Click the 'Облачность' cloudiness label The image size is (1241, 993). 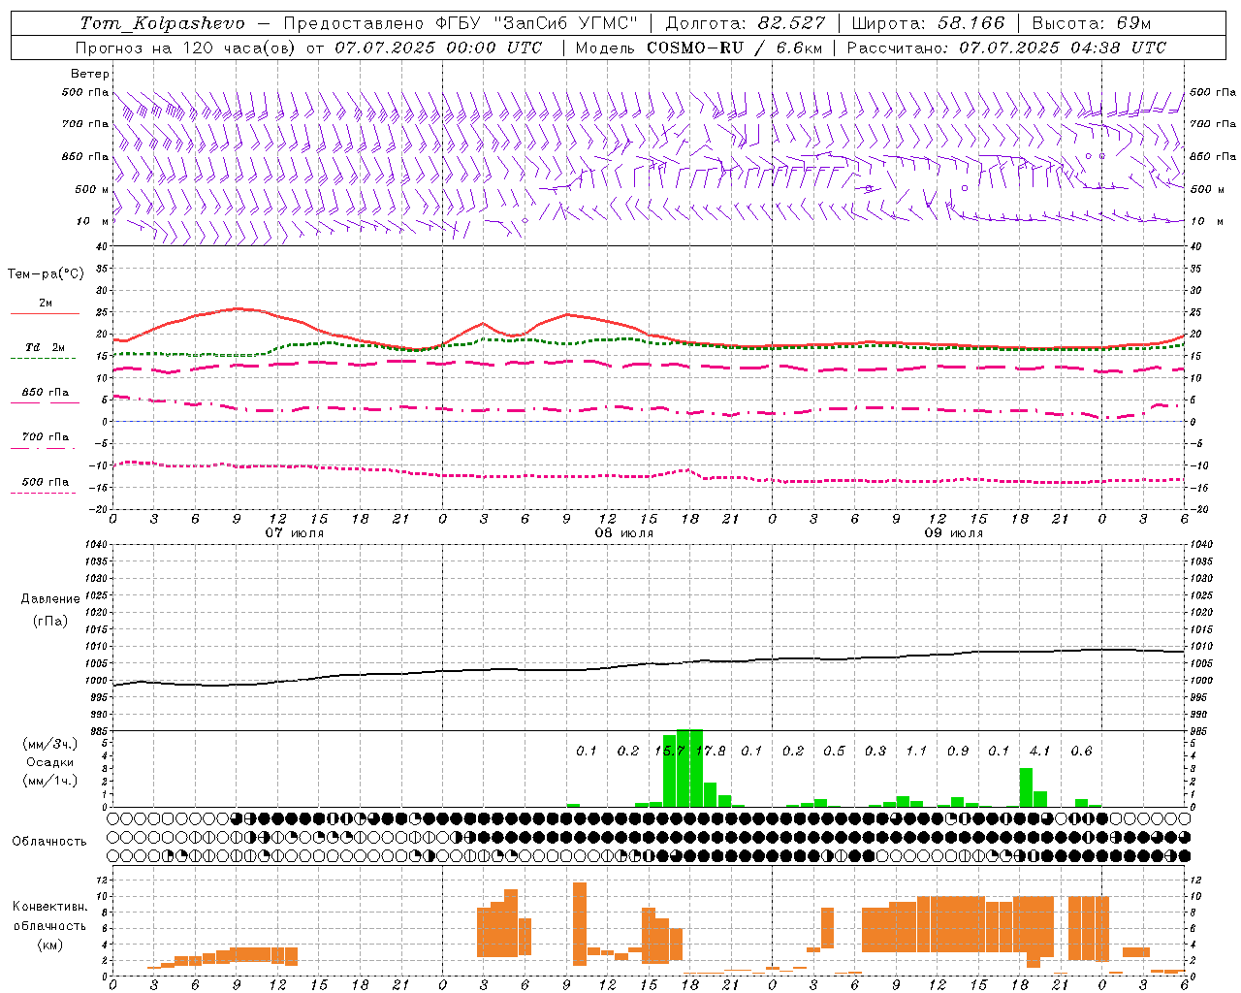point(49,842)
